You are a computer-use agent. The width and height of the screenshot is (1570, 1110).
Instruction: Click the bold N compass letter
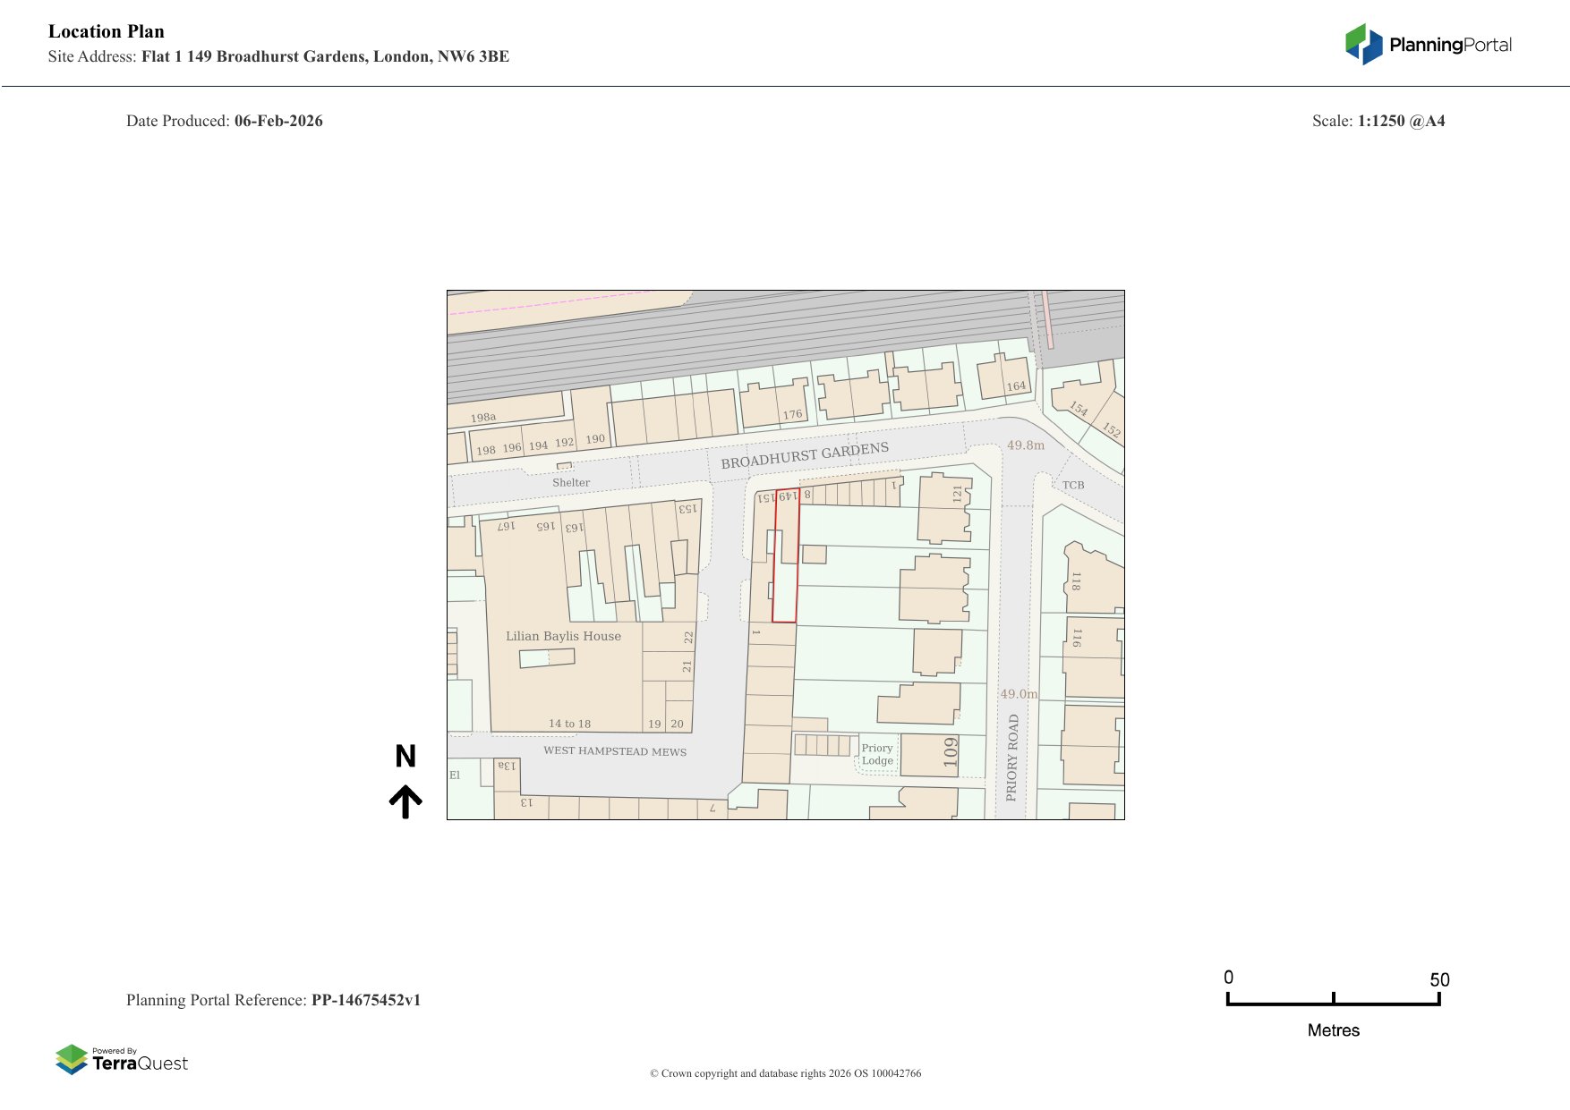coord(405,757)
